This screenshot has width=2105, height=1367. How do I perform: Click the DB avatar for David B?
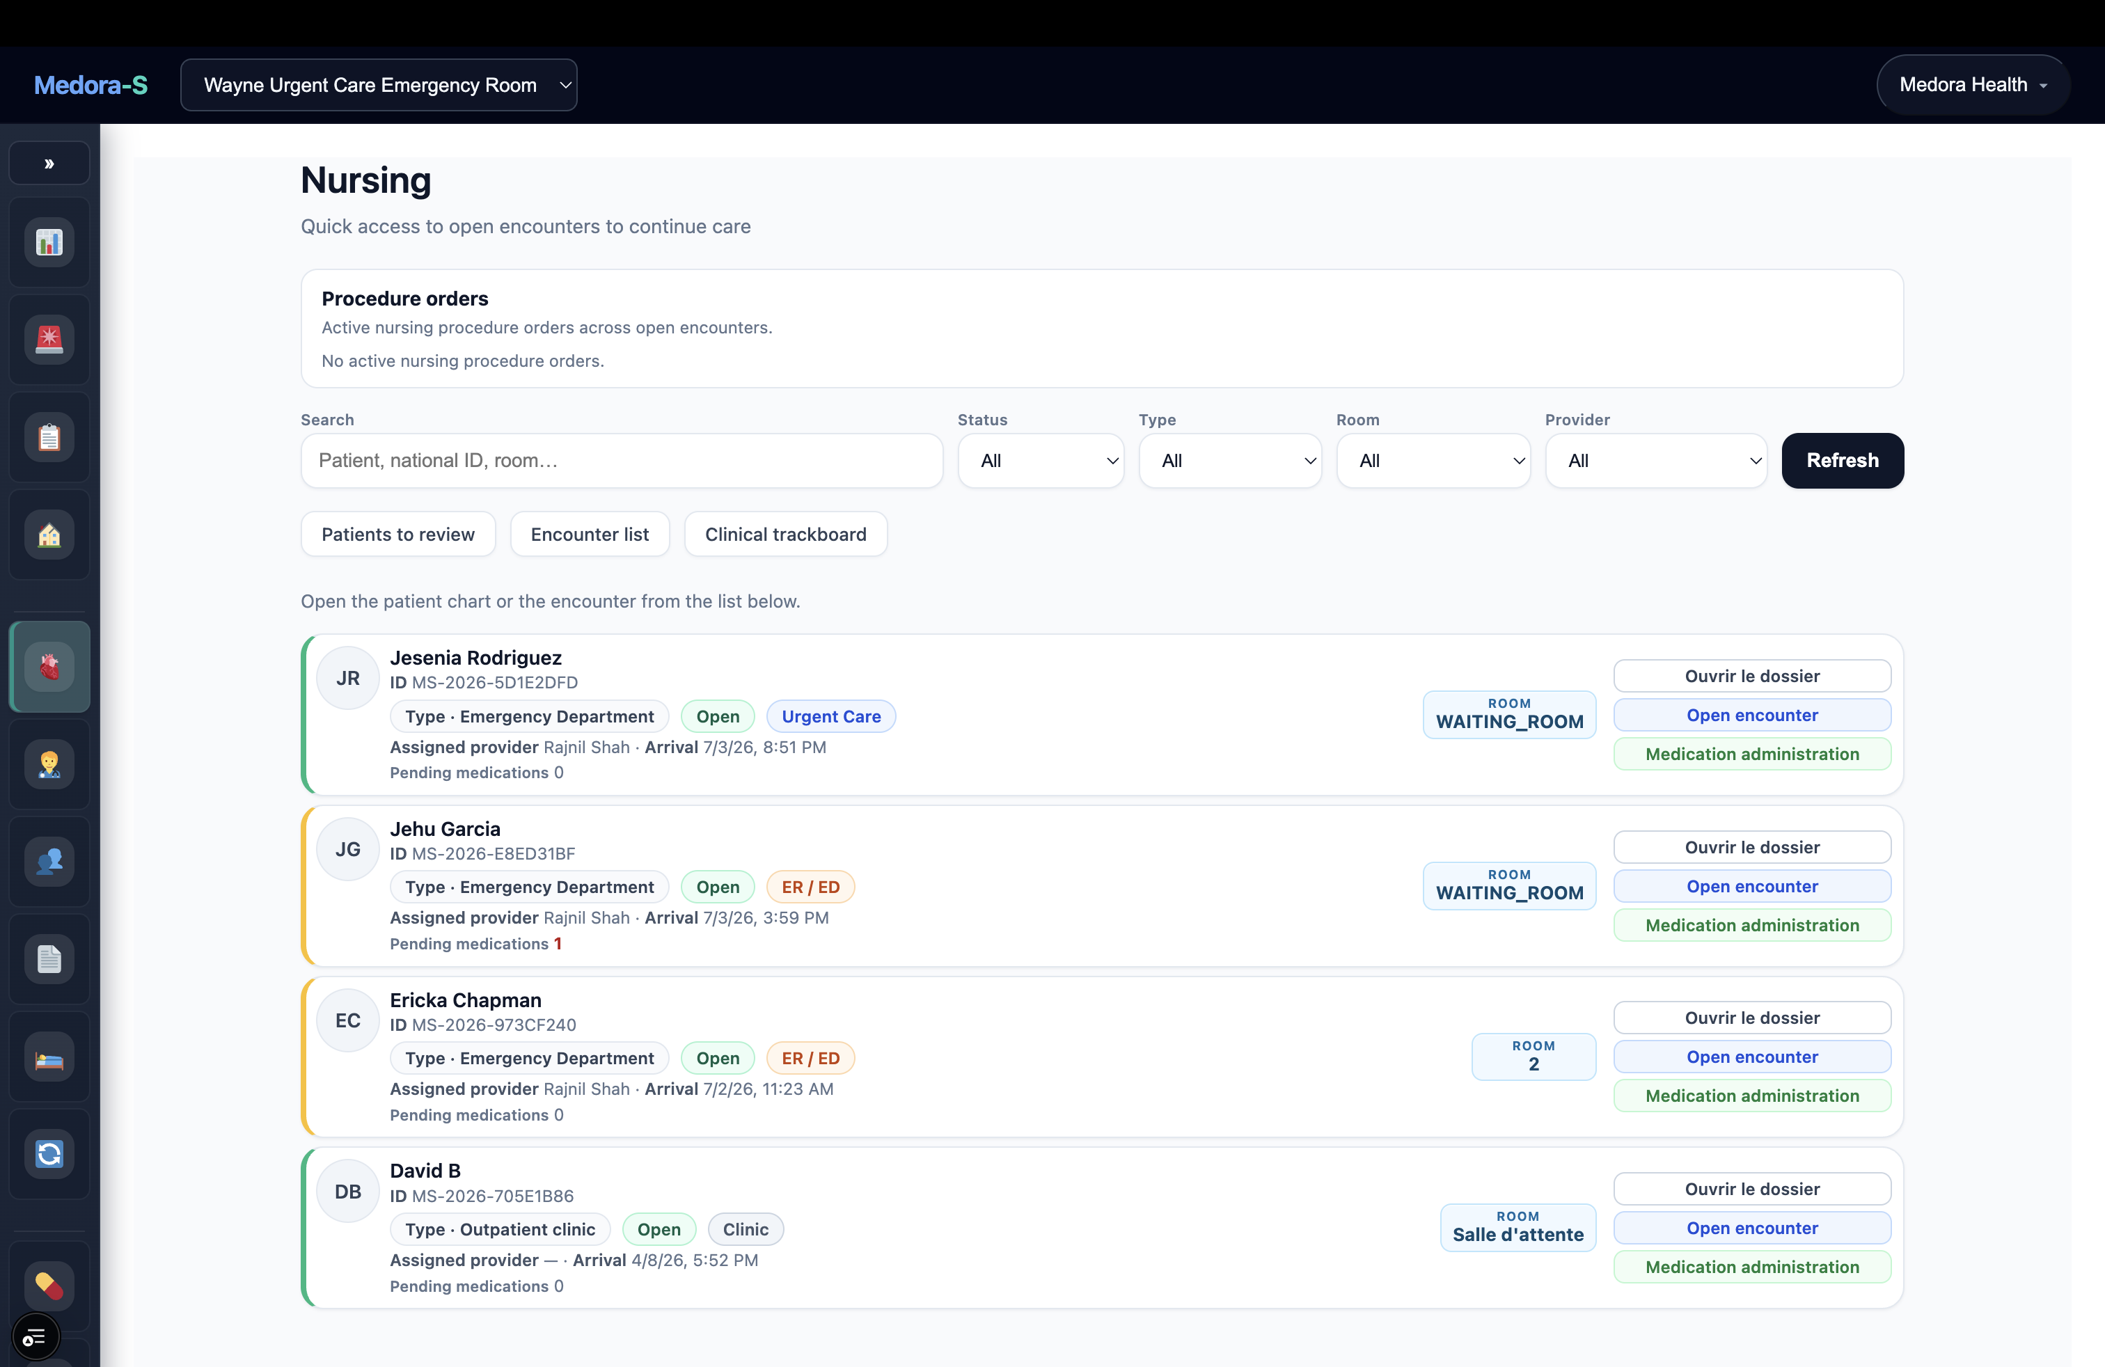(349, 1191)
